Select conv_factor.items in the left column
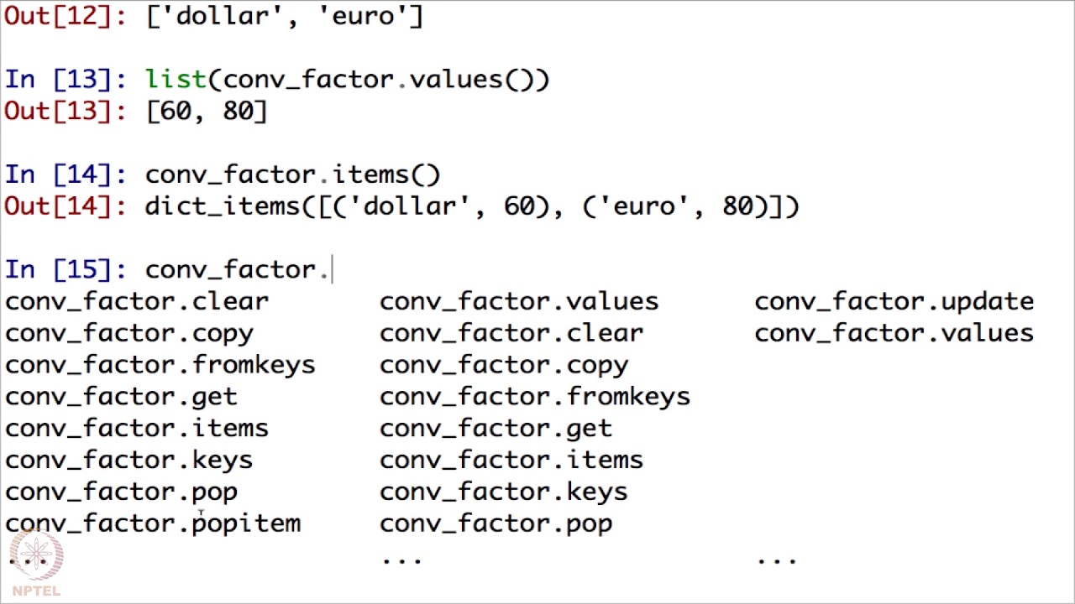This screenshot has width=1075, height=604. (x=137, y=429)
